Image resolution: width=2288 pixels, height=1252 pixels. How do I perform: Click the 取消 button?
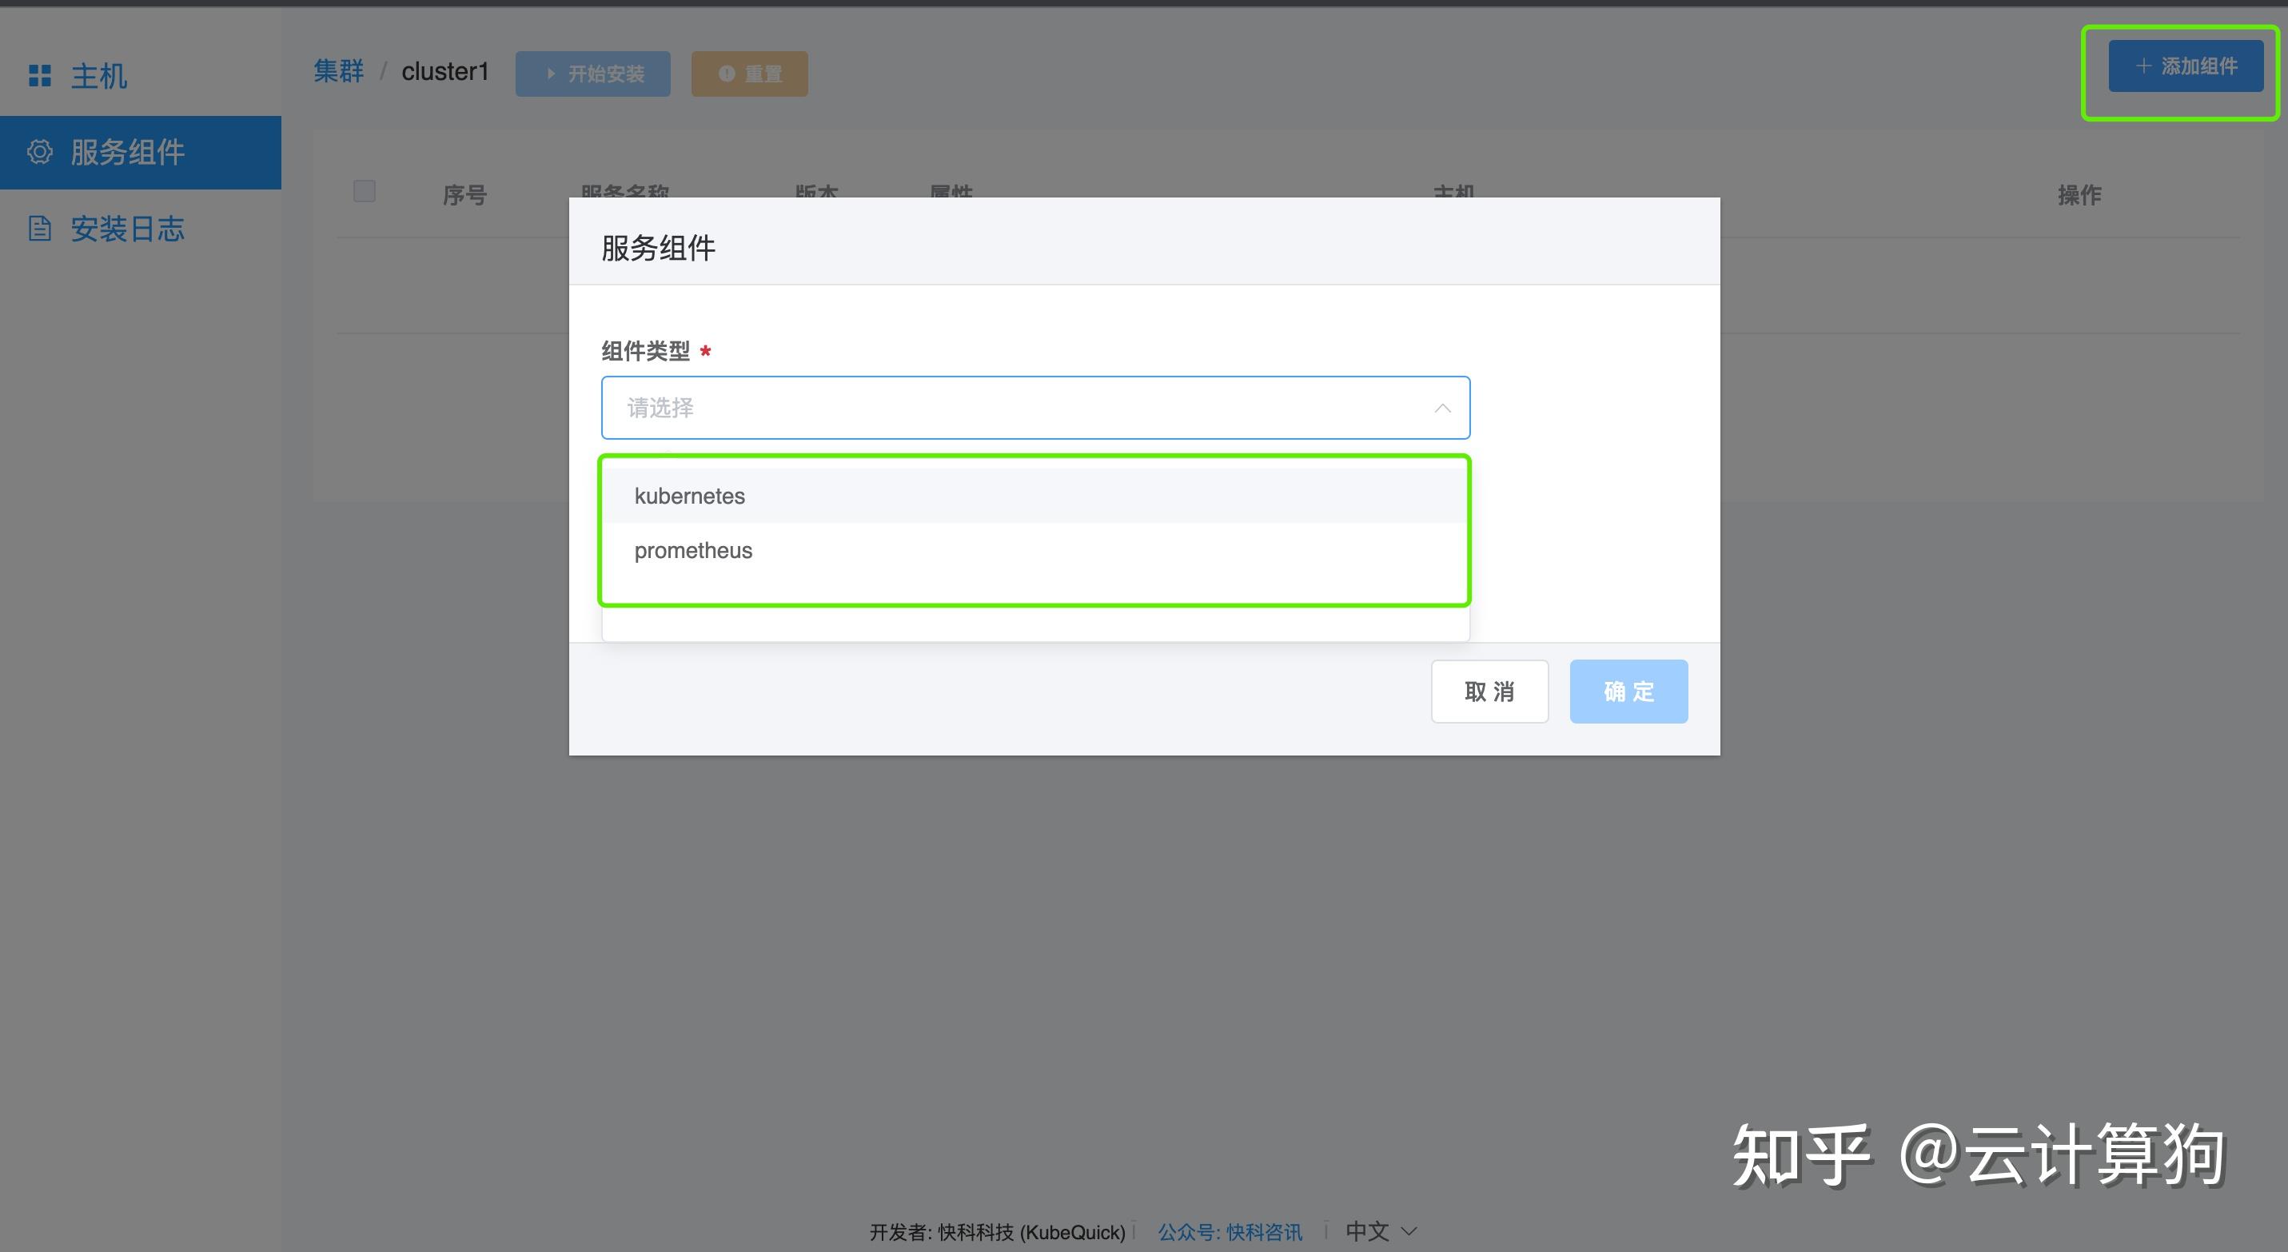[1489, 691]
